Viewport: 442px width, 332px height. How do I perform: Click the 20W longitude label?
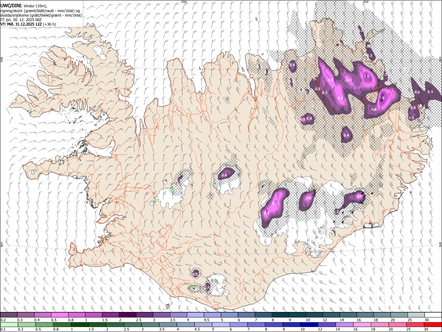(184, 2)
